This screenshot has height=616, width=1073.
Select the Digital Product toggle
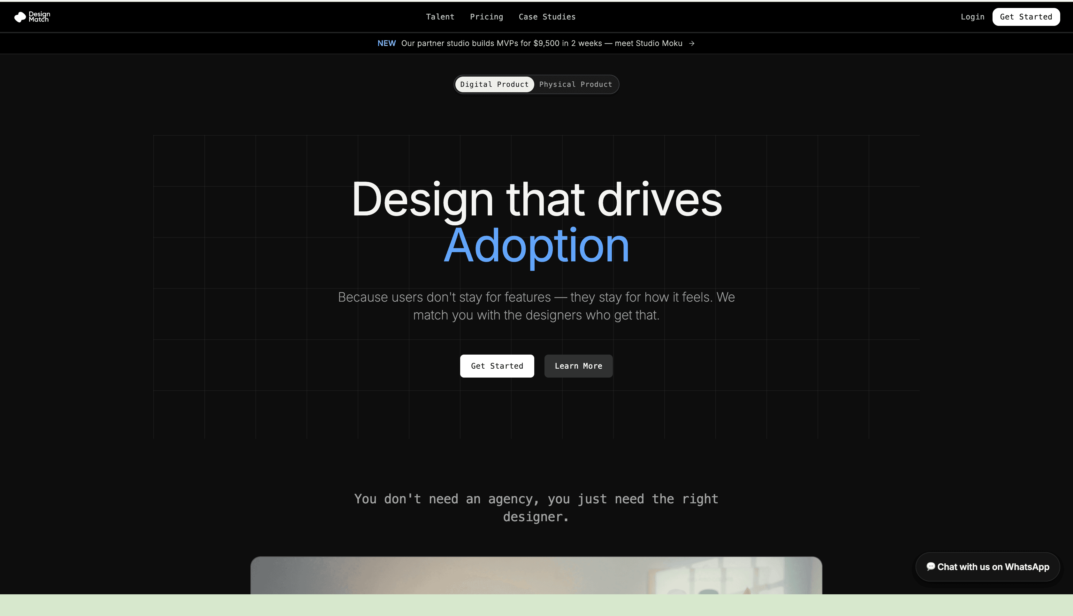[494, 84]
